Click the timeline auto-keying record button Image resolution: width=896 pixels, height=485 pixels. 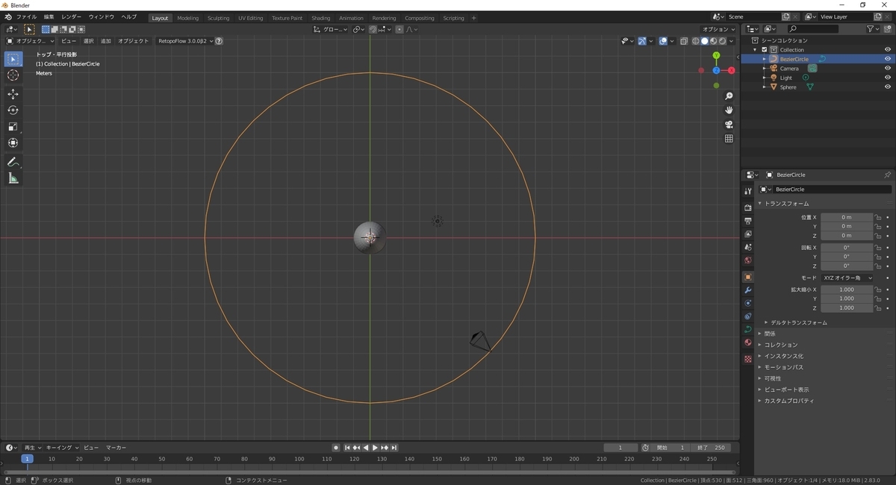pyautogui.click(x=336, y=448)
